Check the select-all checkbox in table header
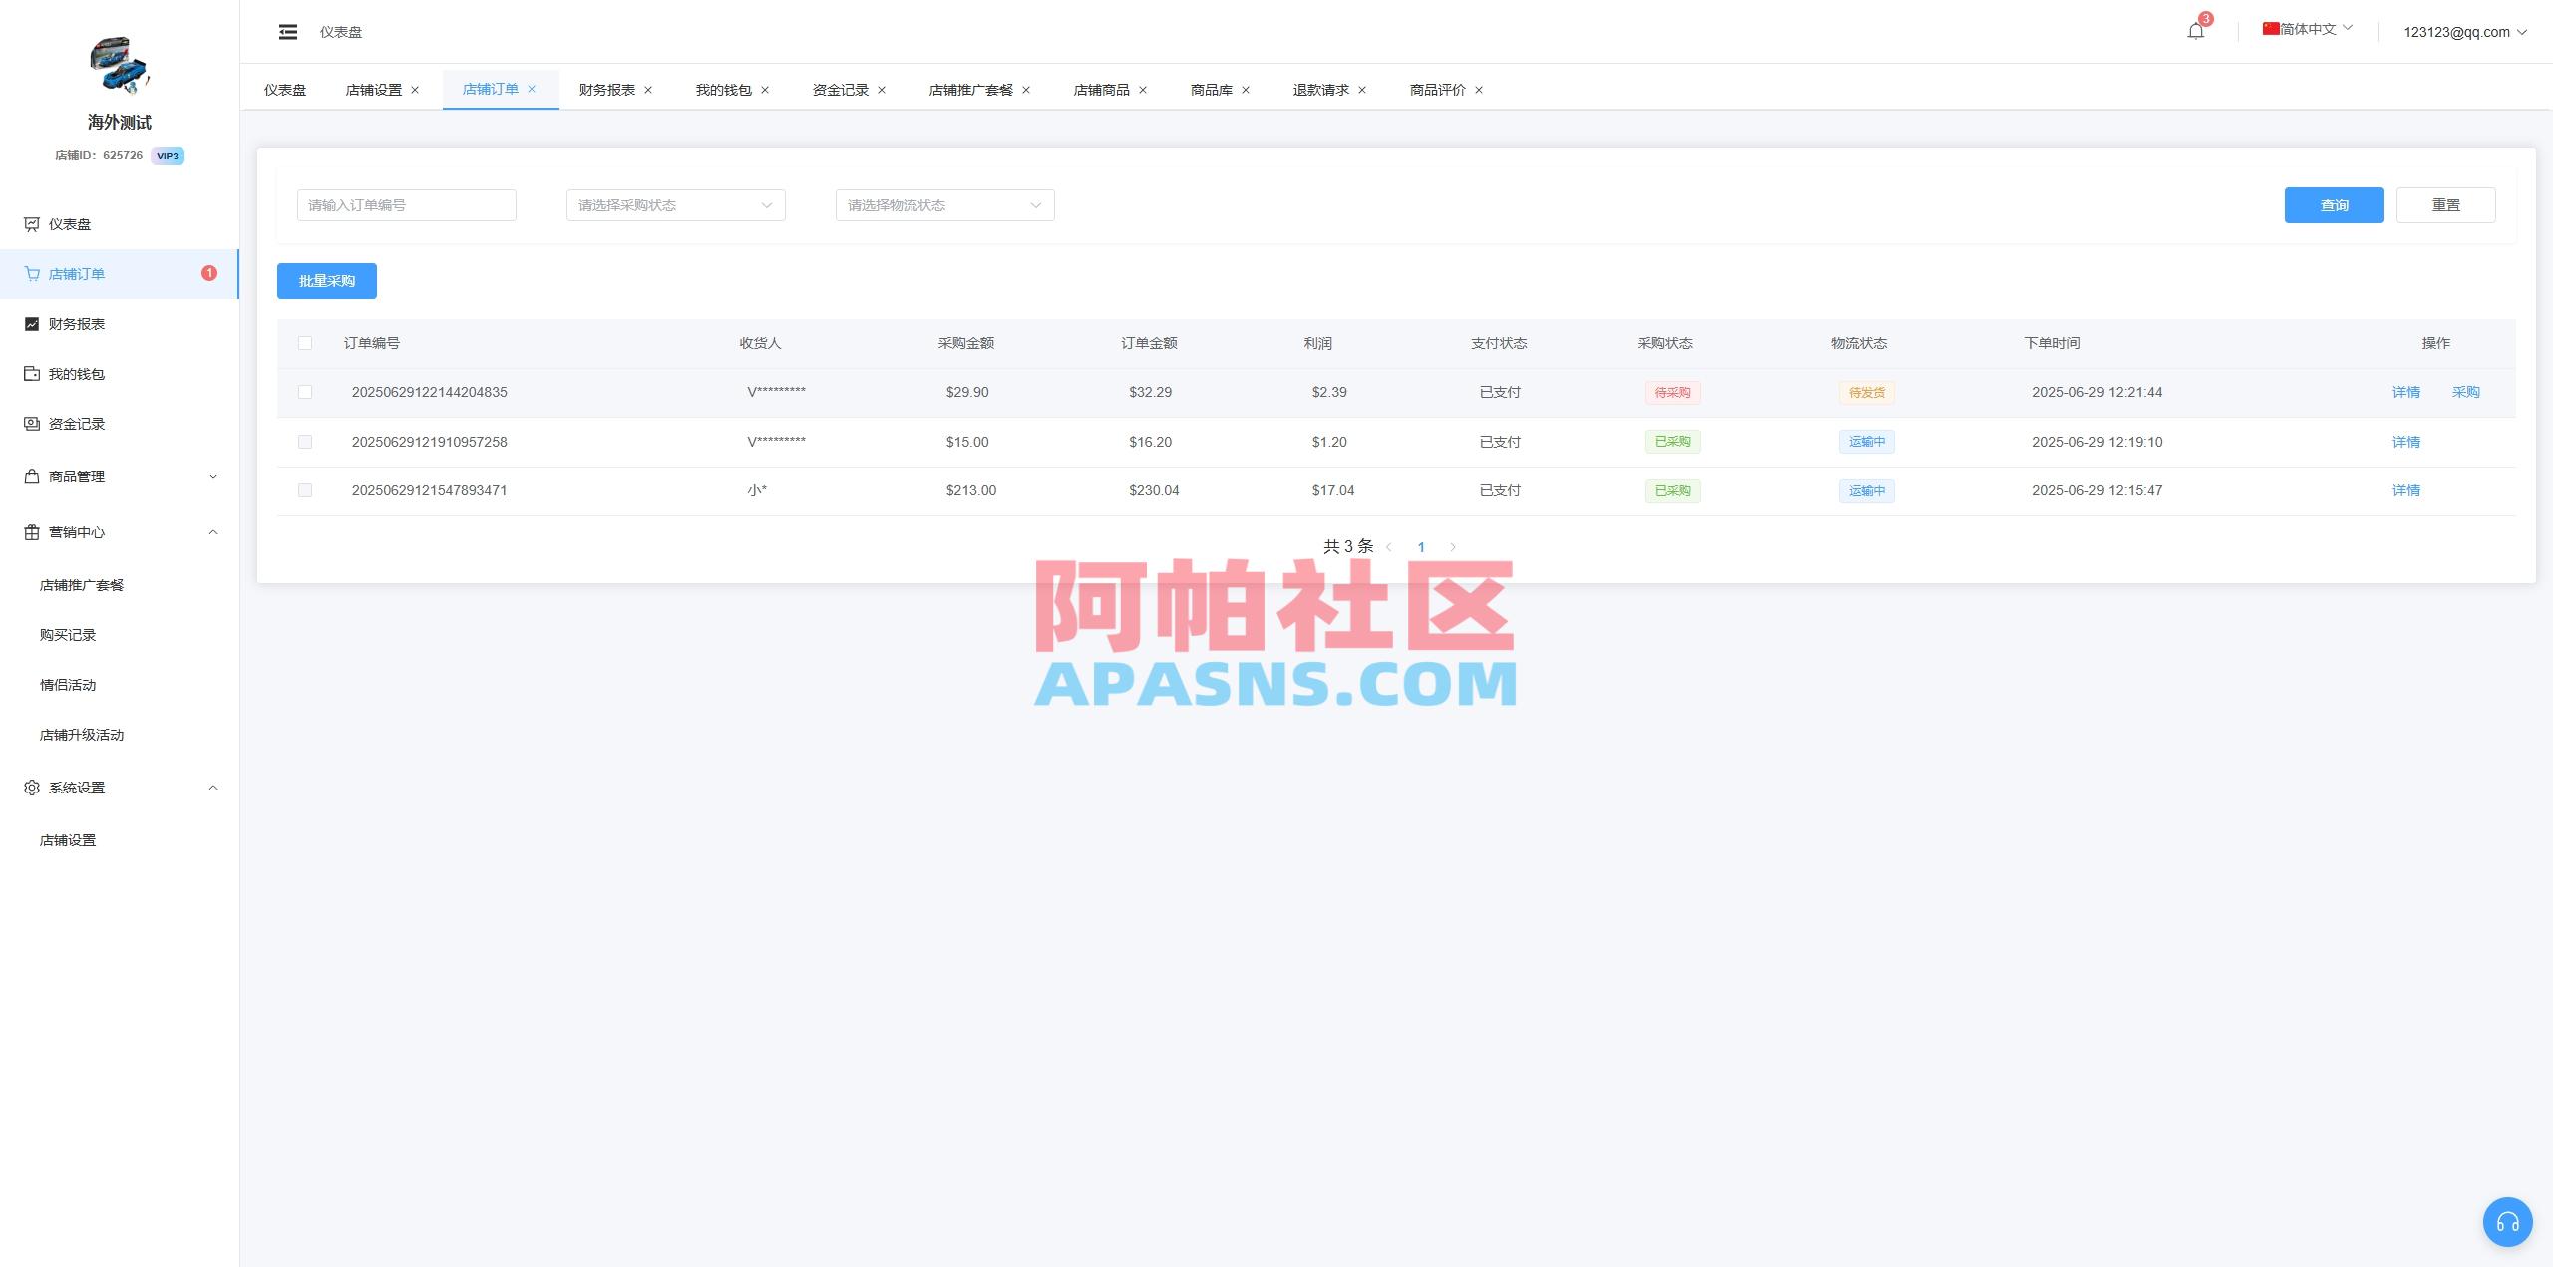This screenshot has width=2553, height=1267. pyautogui.click(x=305, y=342)
